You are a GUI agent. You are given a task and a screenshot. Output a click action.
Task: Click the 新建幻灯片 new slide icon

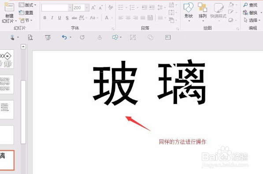click(9, 7)
